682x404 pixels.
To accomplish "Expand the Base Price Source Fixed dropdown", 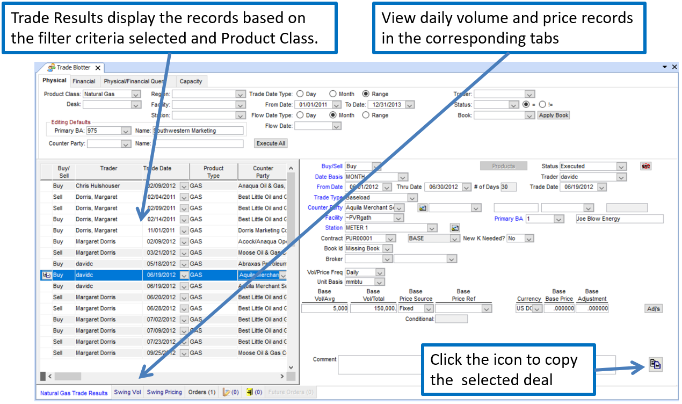I will click(429, 309).
